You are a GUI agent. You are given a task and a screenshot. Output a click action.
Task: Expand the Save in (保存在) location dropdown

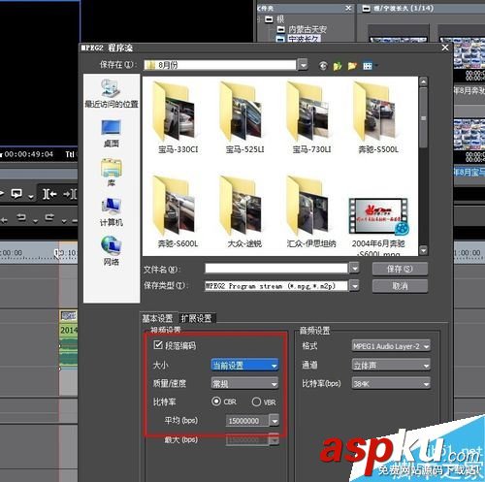tap(303, 65)
